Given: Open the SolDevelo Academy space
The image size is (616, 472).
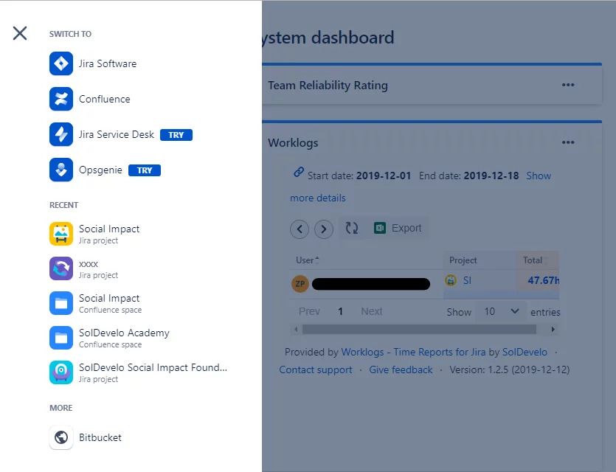Looking at the screenshot, I should [x=124, y=338].
